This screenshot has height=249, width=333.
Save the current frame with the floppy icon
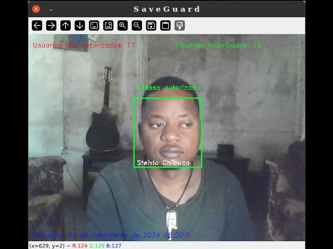point(151,25)
